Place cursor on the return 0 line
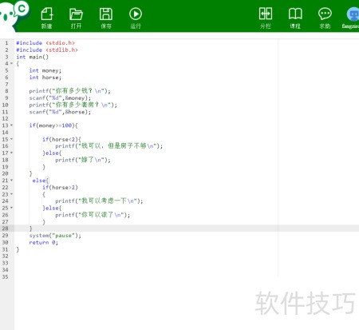The width and height of the screenshot is (359, 330). [44, 242]
